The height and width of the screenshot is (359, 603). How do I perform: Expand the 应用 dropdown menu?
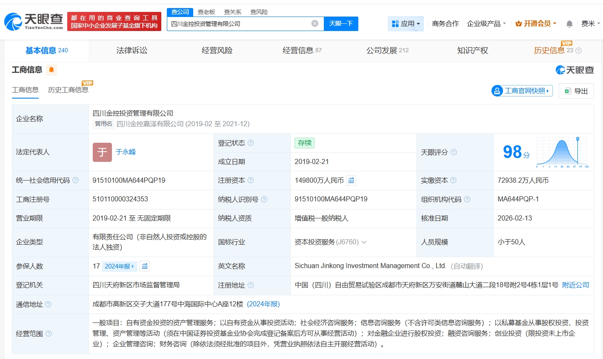(406, 24)
